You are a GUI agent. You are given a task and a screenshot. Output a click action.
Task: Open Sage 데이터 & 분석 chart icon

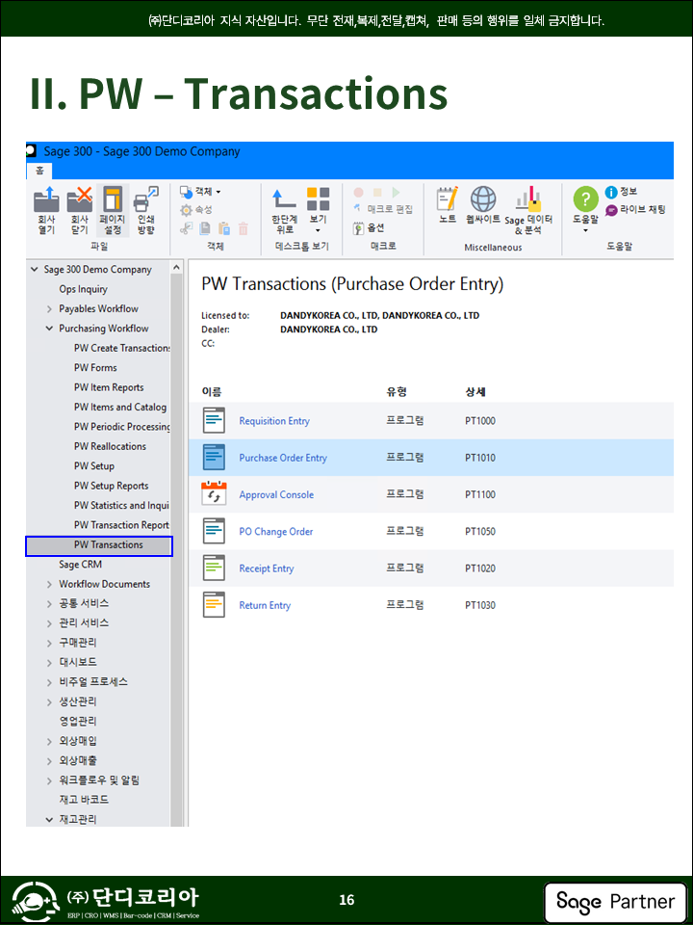click(x=528, y=211)
